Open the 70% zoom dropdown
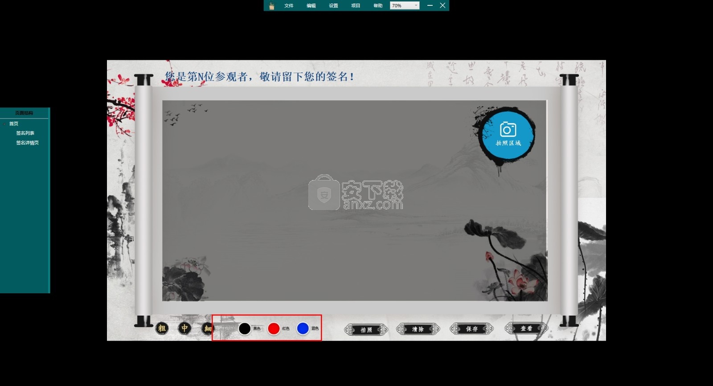This screenshot has width=713, height=386. coord(405,5)
